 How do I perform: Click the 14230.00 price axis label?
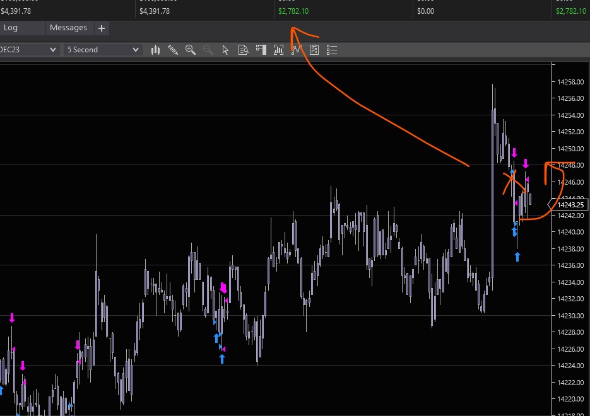(x=570, y=316)
